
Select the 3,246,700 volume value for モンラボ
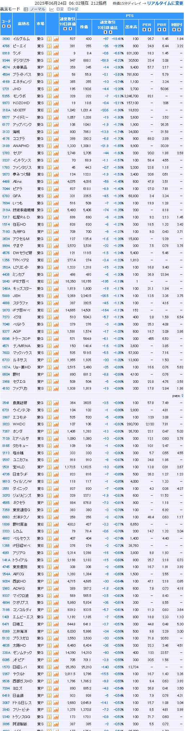pos(131,96)
